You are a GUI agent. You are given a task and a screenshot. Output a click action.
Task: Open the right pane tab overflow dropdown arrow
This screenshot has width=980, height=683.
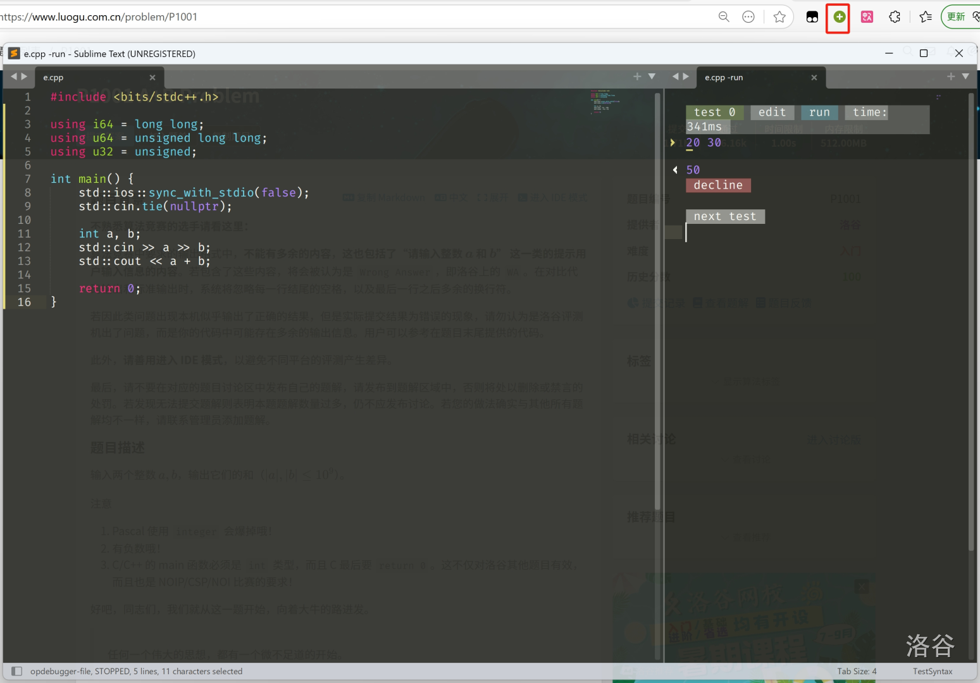pos(965,76)
